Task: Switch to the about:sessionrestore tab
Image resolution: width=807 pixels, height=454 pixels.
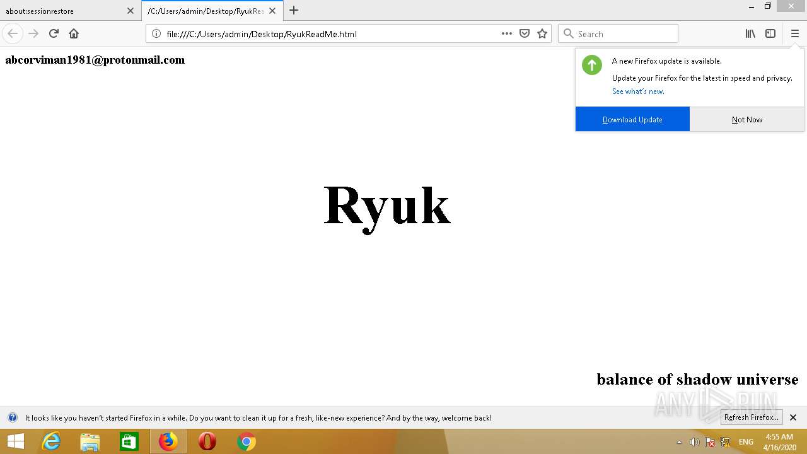Action: pos(71,11)
